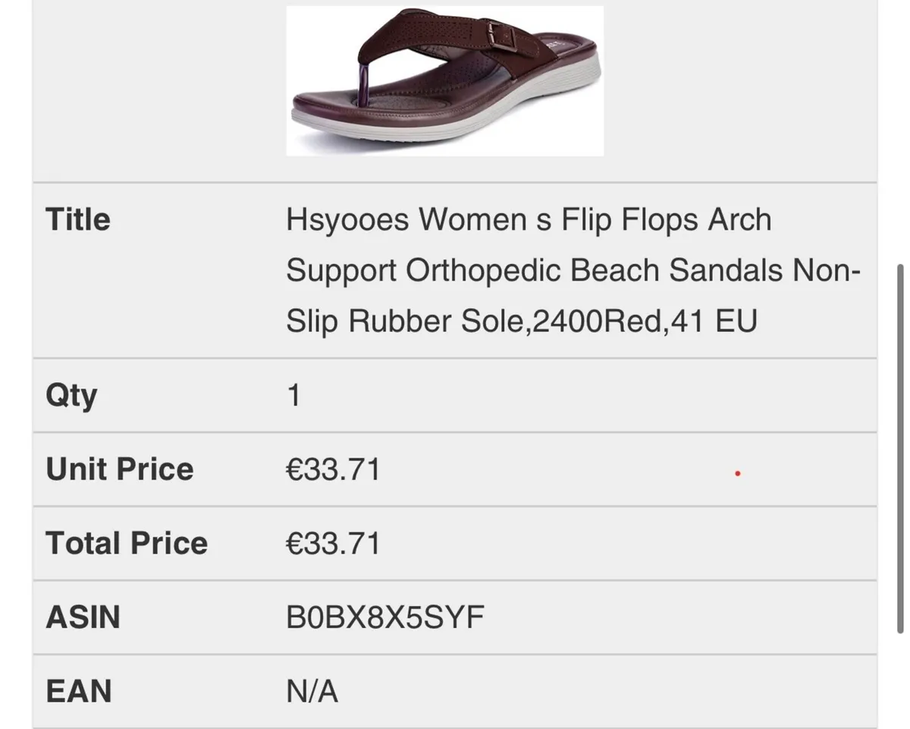
Task: Click the vertical scrollbar on right edge
Action: pos(899,449)
